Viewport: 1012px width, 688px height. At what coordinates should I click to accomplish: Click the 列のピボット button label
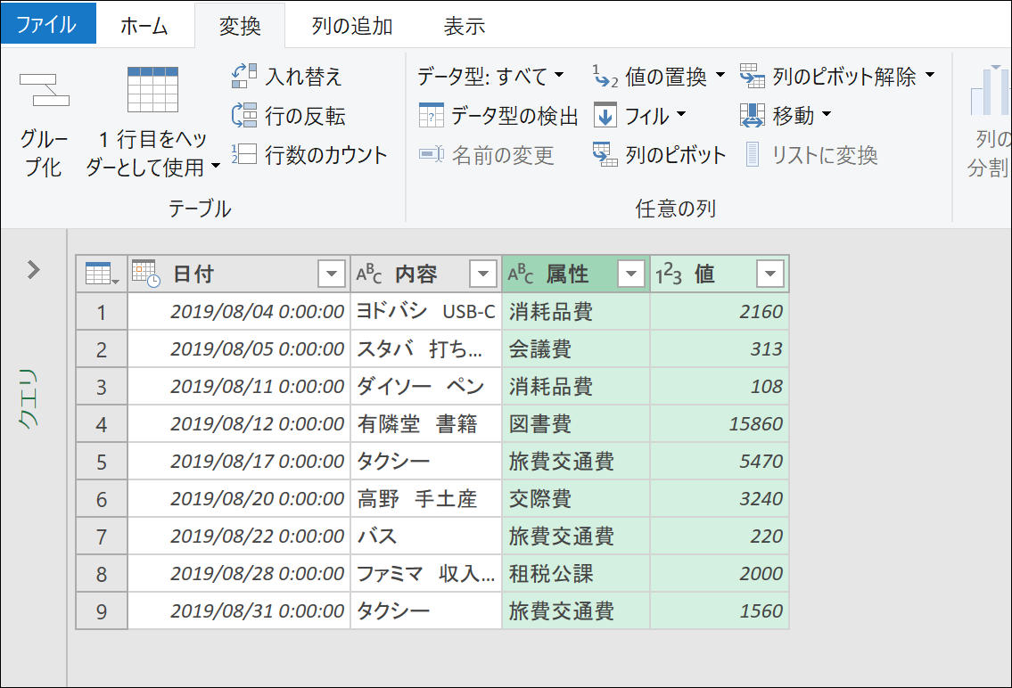coord(676,155)
